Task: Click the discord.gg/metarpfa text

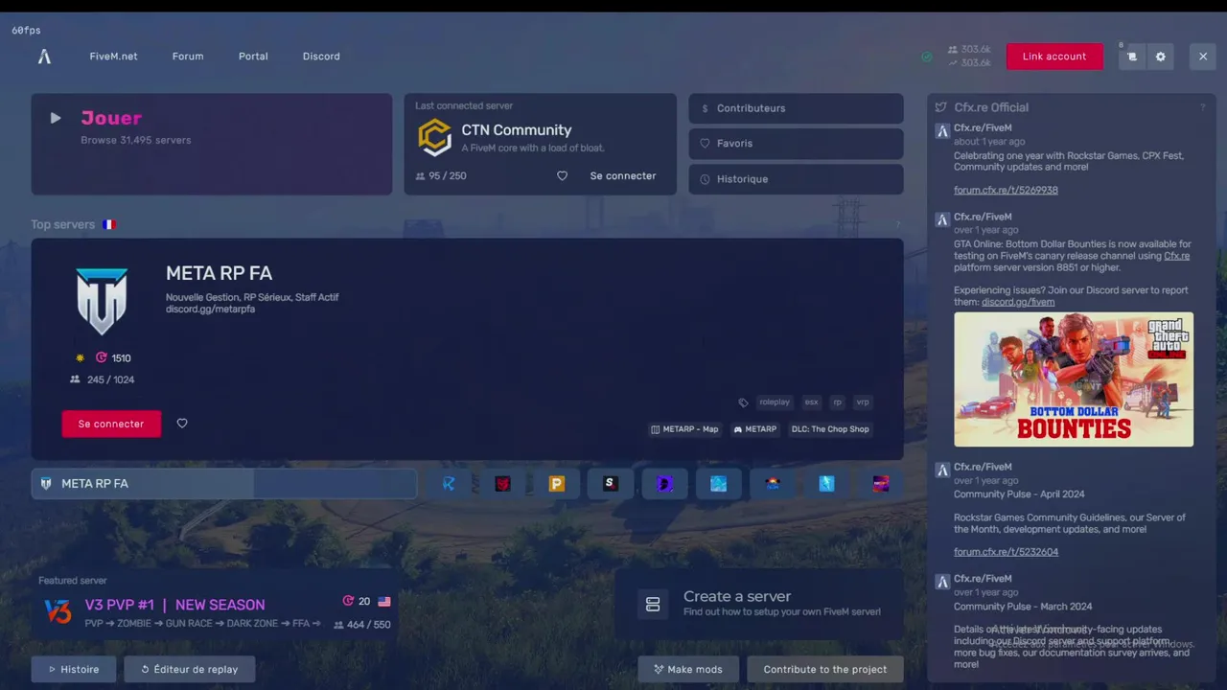Action: click(x=210, y=310)
